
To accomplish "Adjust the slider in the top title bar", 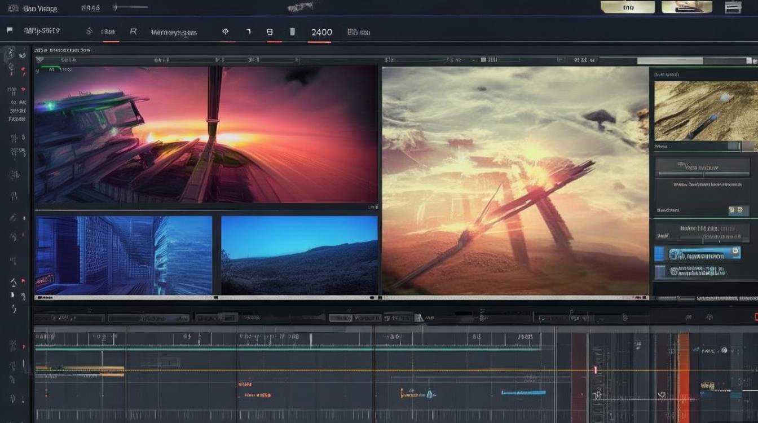I will [130, 7].
